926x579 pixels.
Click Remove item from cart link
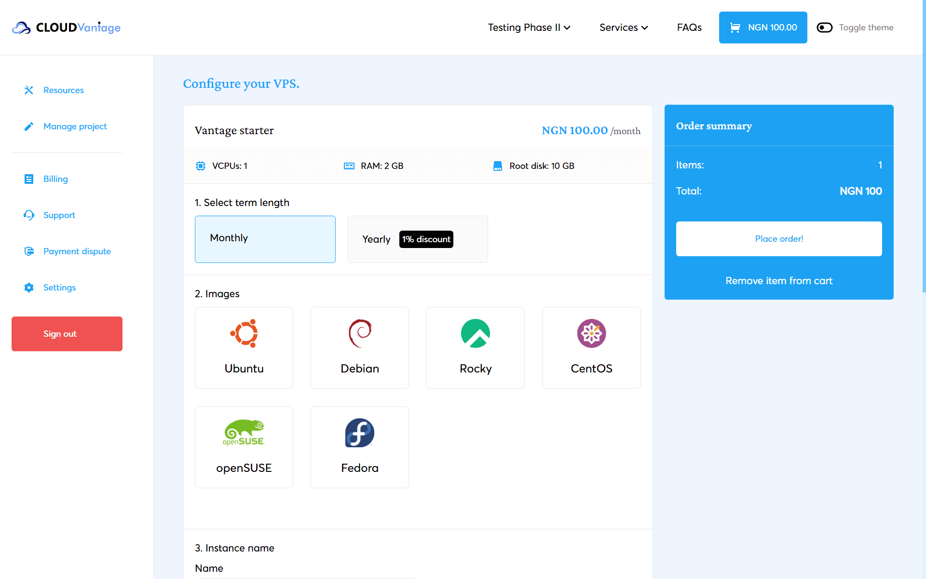click(x=779, y=281)
